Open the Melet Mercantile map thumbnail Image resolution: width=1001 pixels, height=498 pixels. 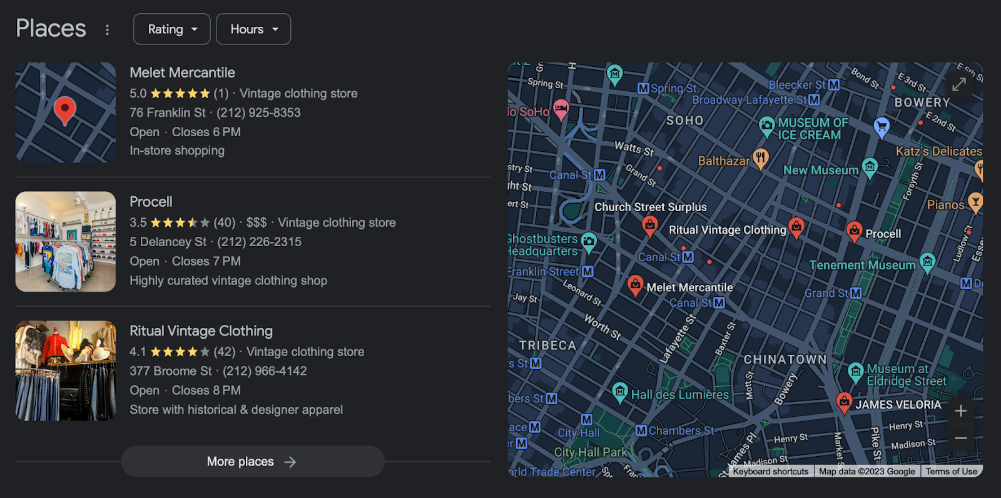pos(66,112)
